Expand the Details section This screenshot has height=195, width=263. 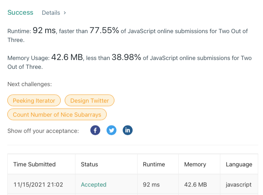[x=54, y=13]
